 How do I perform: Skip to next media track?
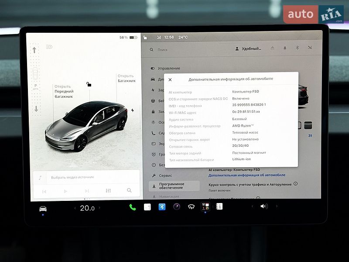click(87, 191)
